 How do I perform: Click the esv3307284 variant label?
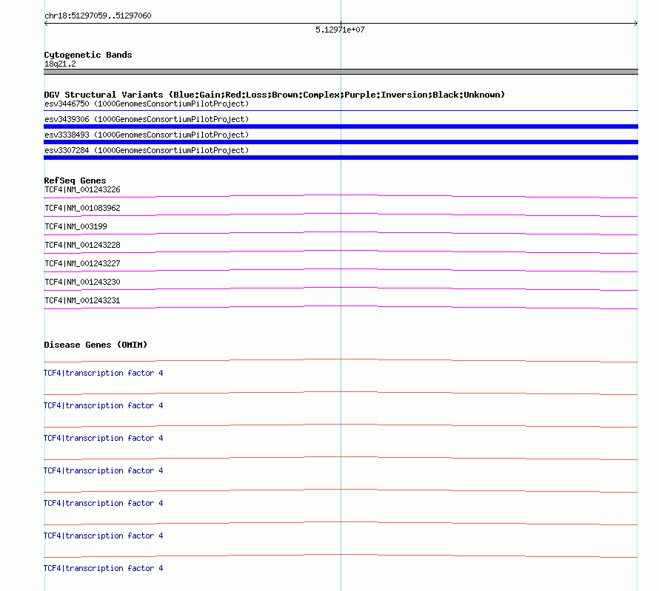[147, 150]
